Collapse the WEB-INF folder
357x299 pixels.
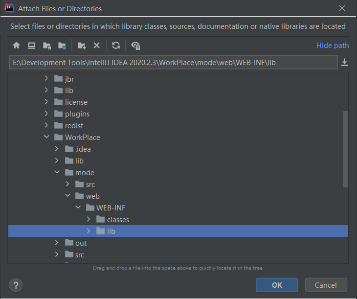pyautogui.click(x=78, y=207)
